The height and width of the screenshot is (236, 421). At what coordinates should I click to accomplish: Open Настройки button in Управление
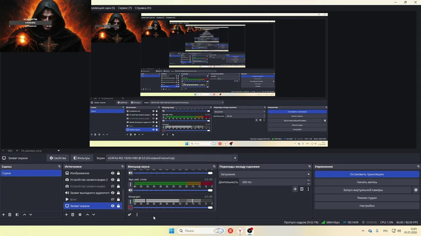click(x=367, y=206)
